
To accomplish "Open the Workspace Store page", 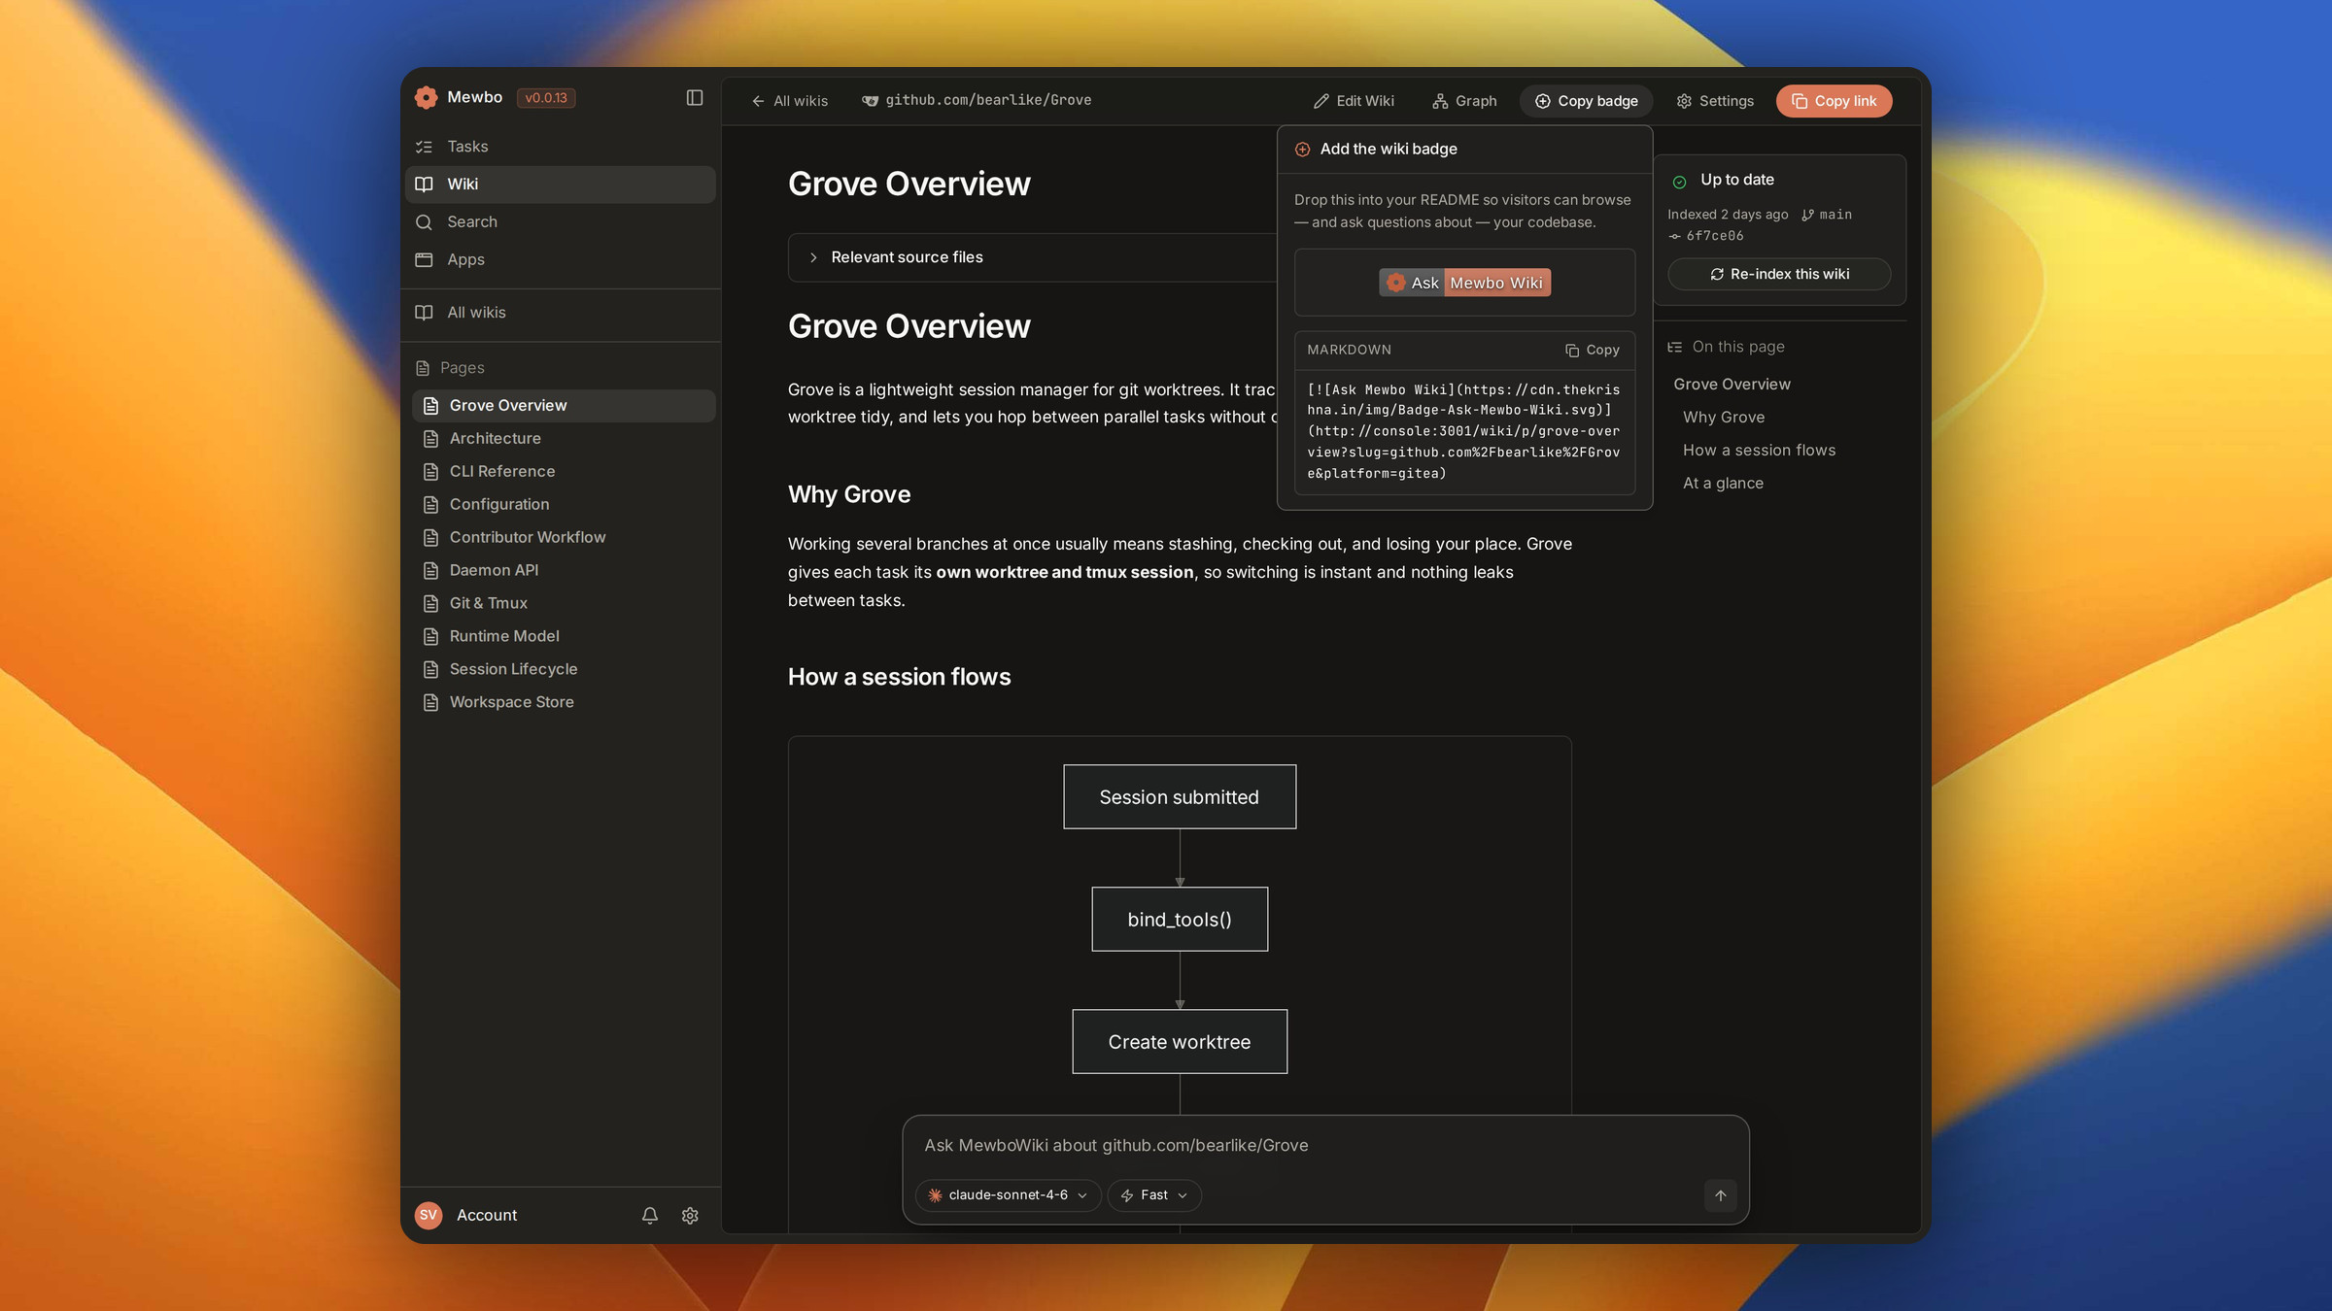I will point(564,703).
